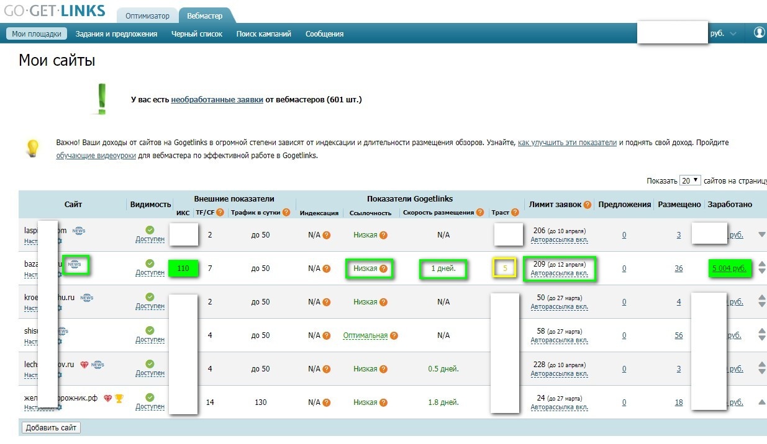
Task: Click the 0.5 дней. placement speed value
Action: click(443, 369)
